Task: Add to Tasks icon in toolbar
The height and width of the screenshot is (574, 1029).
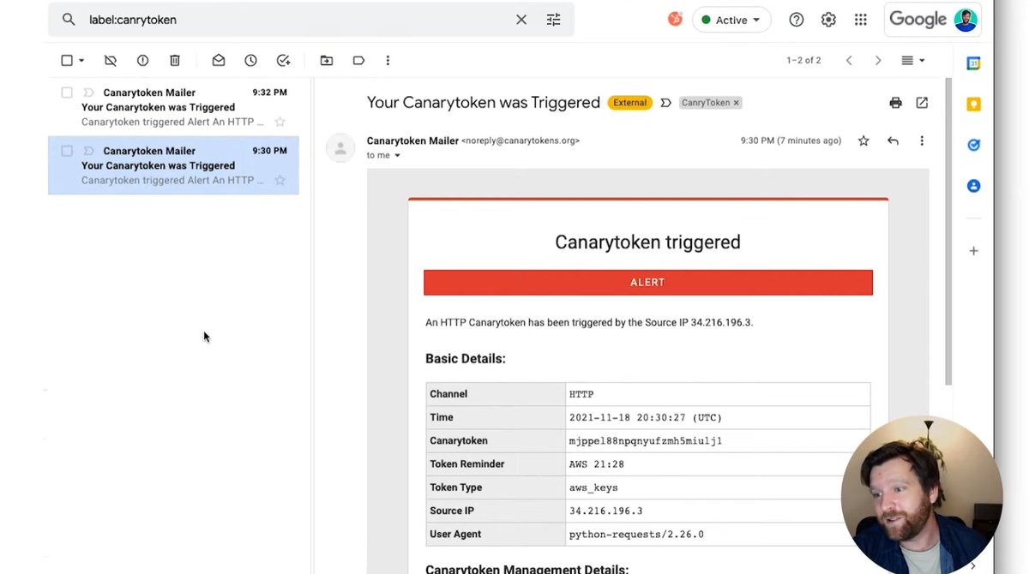Action: coord(283,61)
